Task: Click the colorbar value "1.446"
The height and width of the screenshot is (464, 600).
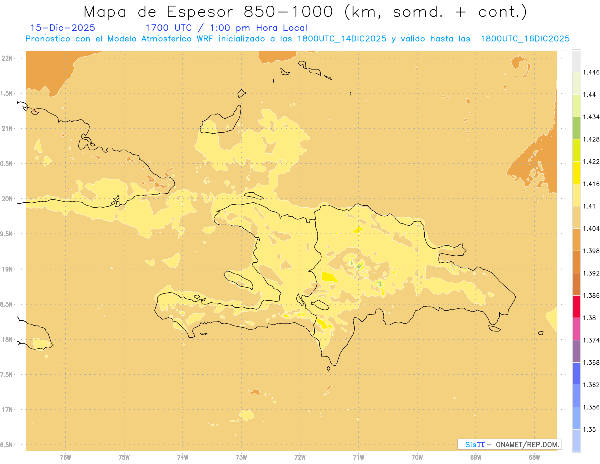Action: [x=591, y=72]
